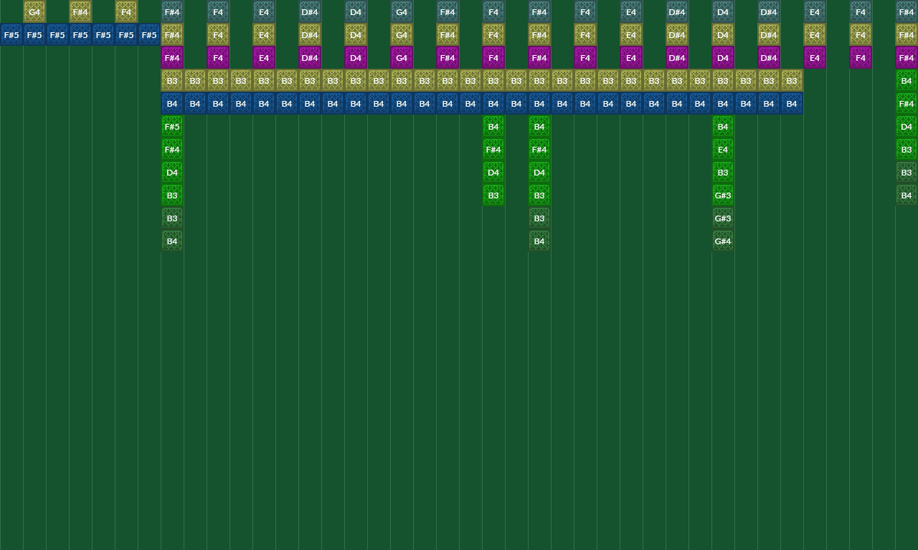Select the olive G4 note in the top row
Viewport: 918px width, 550px height.
(34, 12)
